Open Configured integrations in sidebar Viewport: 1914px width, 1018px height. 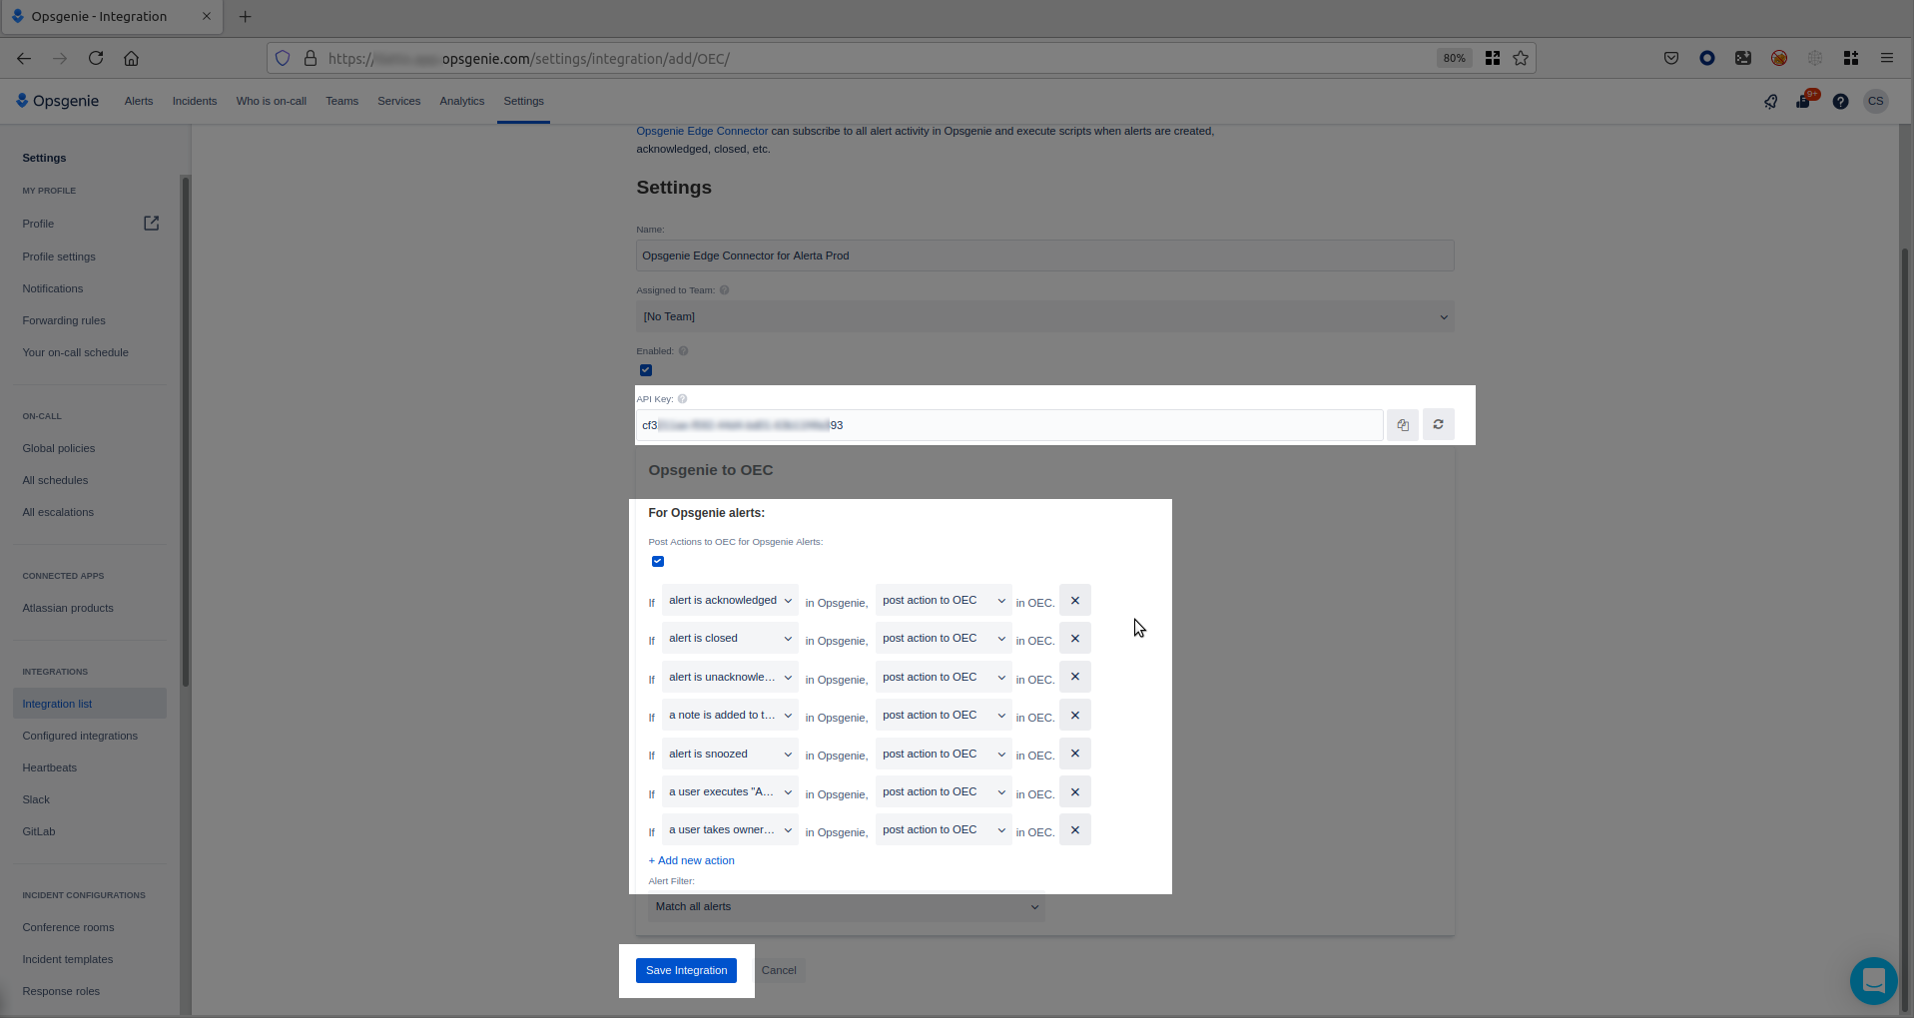[x=80, y=736]
